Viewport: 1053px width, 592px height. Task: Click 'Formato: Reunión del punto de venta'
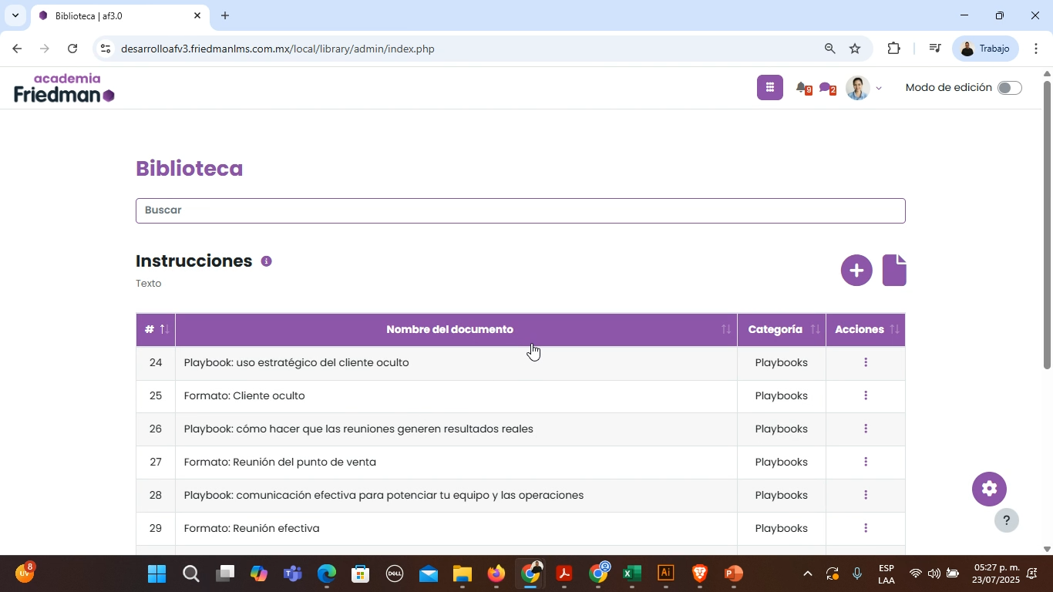[280, 462]
